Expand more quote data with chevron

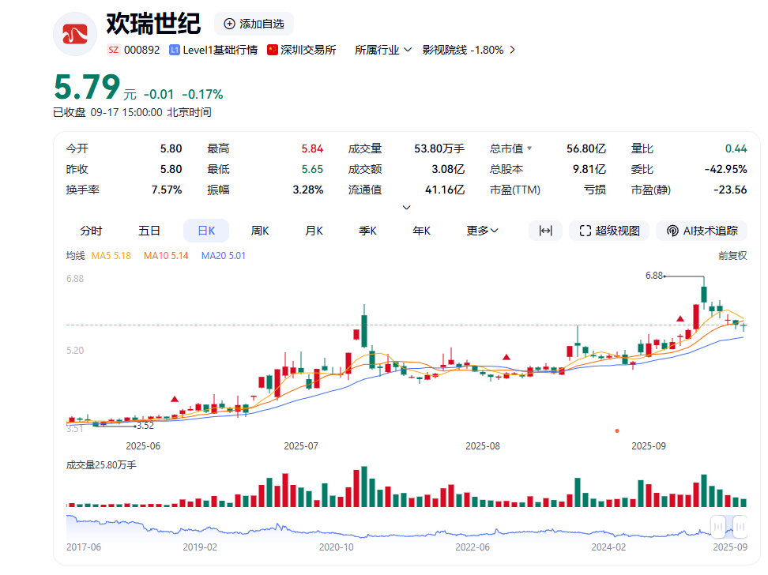tap(406, 208)
